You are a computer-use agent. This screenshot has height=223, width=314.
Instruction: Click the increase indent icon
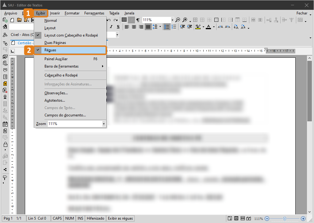(x=190, y=27)
